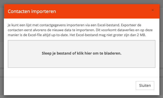
Task: Click the Sluiten button
Action: [x=145, y=86]
